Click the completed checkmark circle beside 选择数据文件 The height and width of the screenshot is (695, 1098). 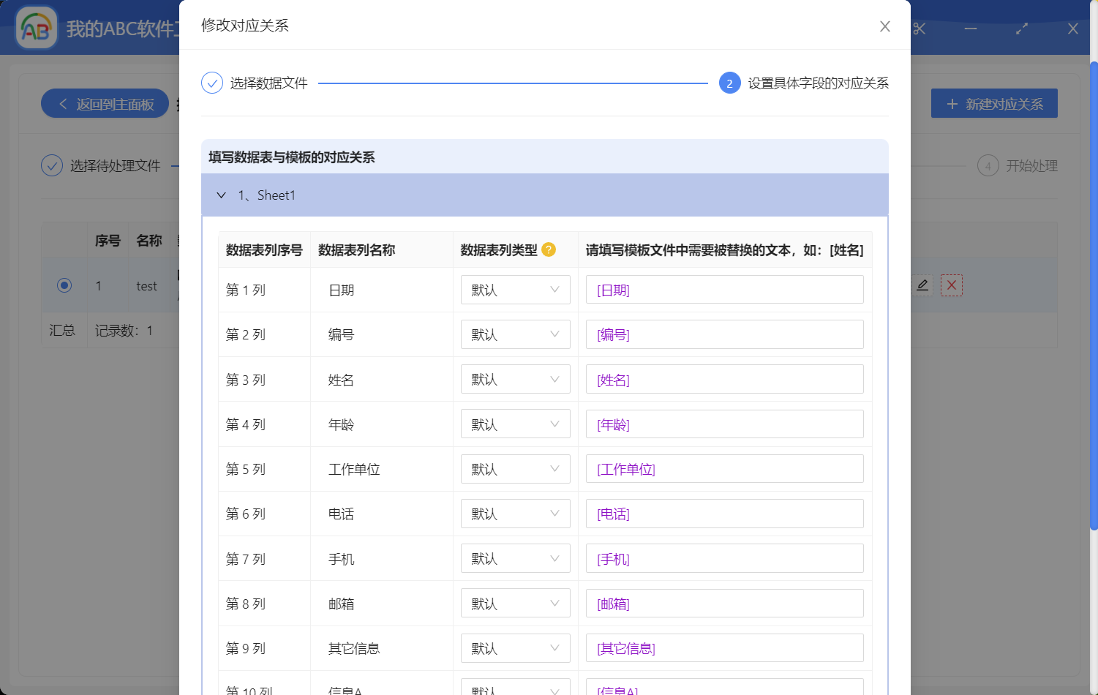point(211,83)
